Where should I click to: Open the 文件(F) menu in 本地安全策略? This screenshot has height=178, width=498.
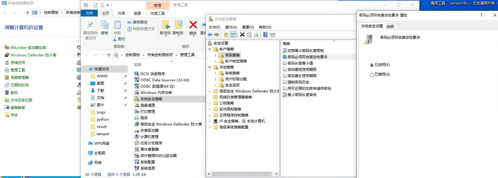coord(215,27)
